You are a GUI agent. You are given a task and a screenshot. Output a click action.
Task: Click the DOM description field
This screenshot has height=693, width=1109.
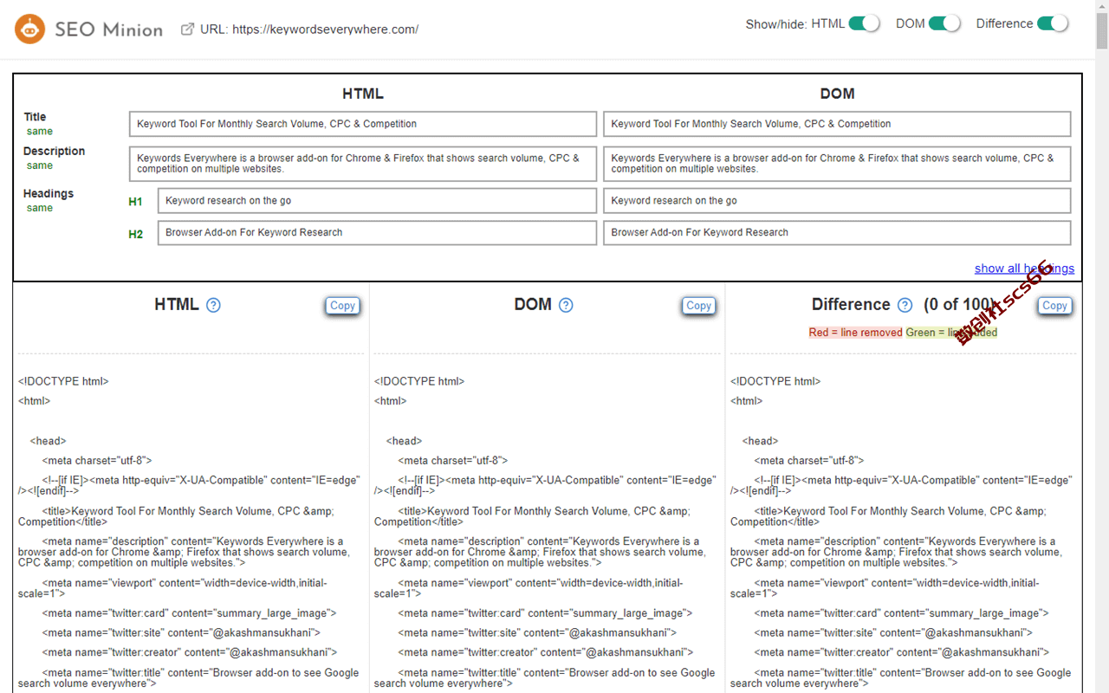coord(837,164)
